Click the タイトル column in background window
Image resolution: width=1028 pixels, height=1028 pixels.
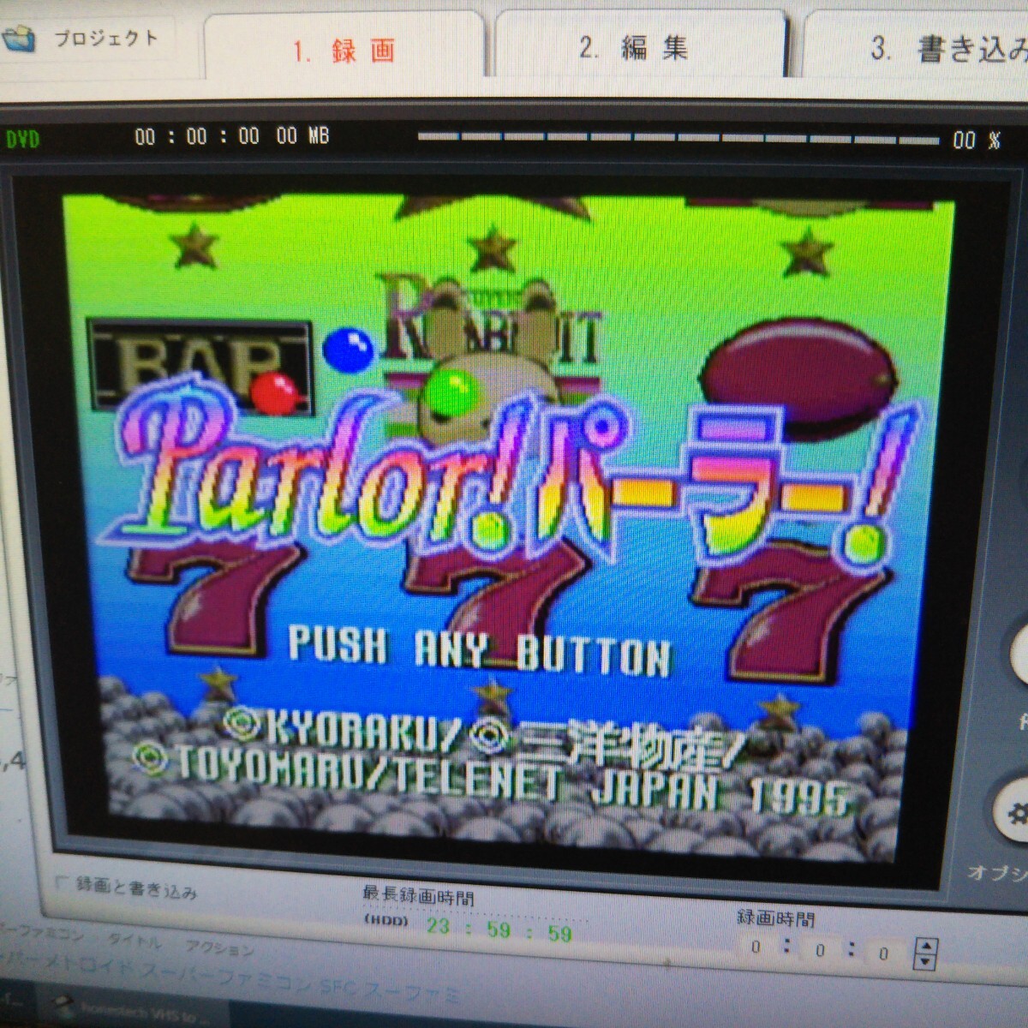pos(134,941)
